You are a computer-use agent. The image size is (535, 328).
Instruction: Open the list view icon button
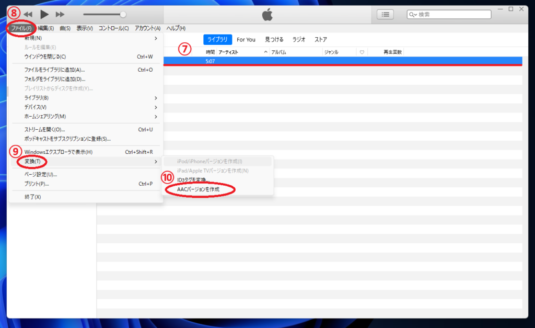[385, 14]
